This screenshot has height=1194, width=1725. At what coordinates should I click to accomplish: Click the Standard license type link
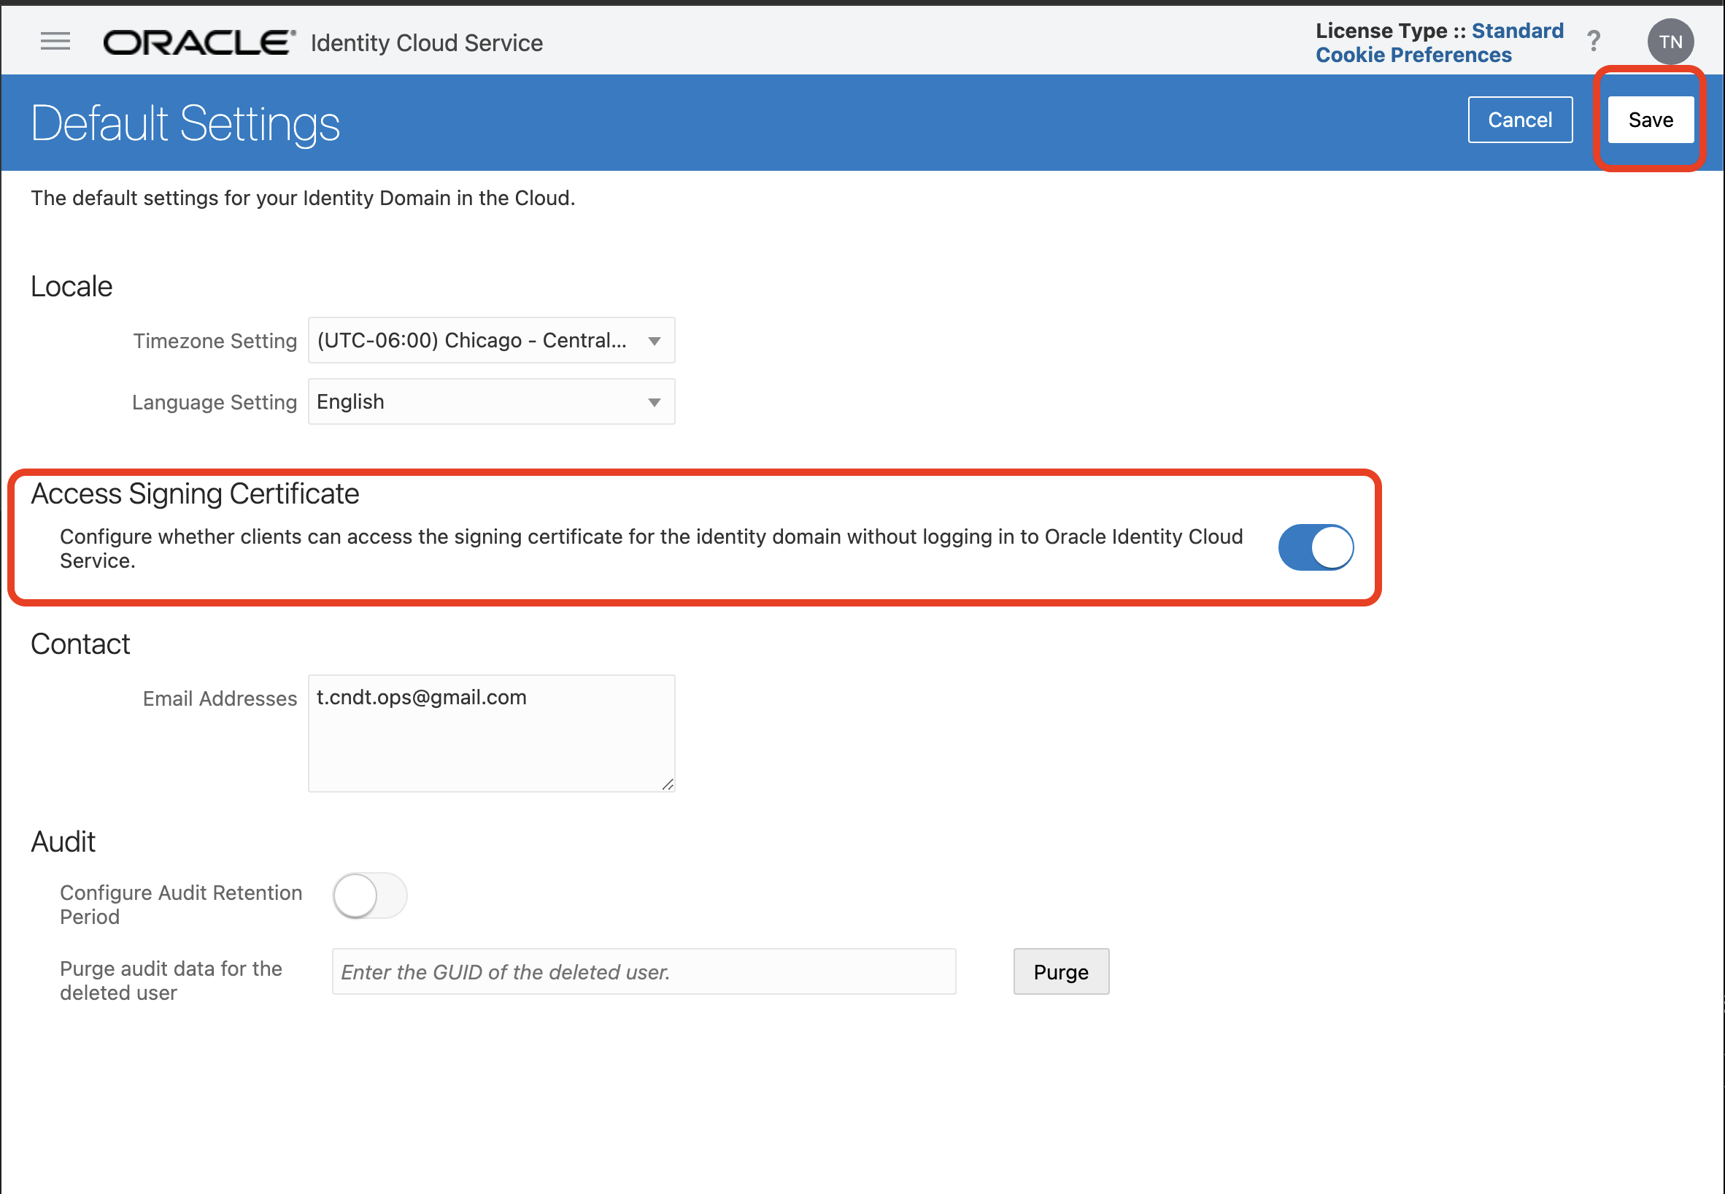point(1517,31)
